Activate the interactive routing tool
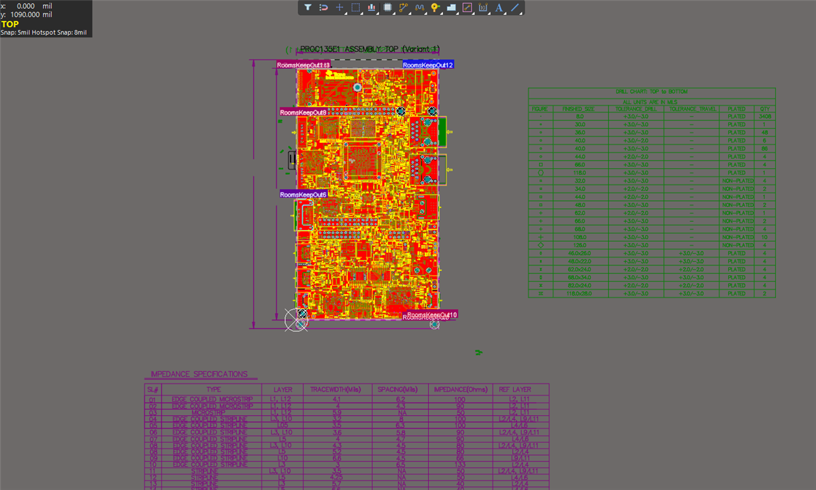This screenshot has width=816, height=490. pyautogui.click(x=404, y=7)
